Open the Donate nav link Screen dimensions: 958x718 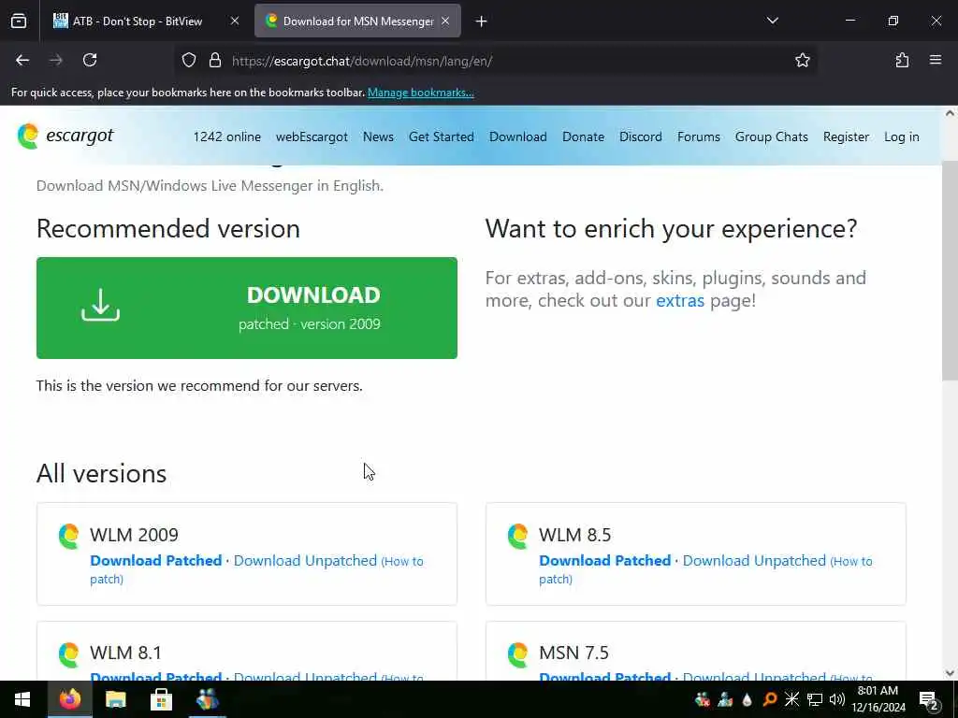(583, 136)
